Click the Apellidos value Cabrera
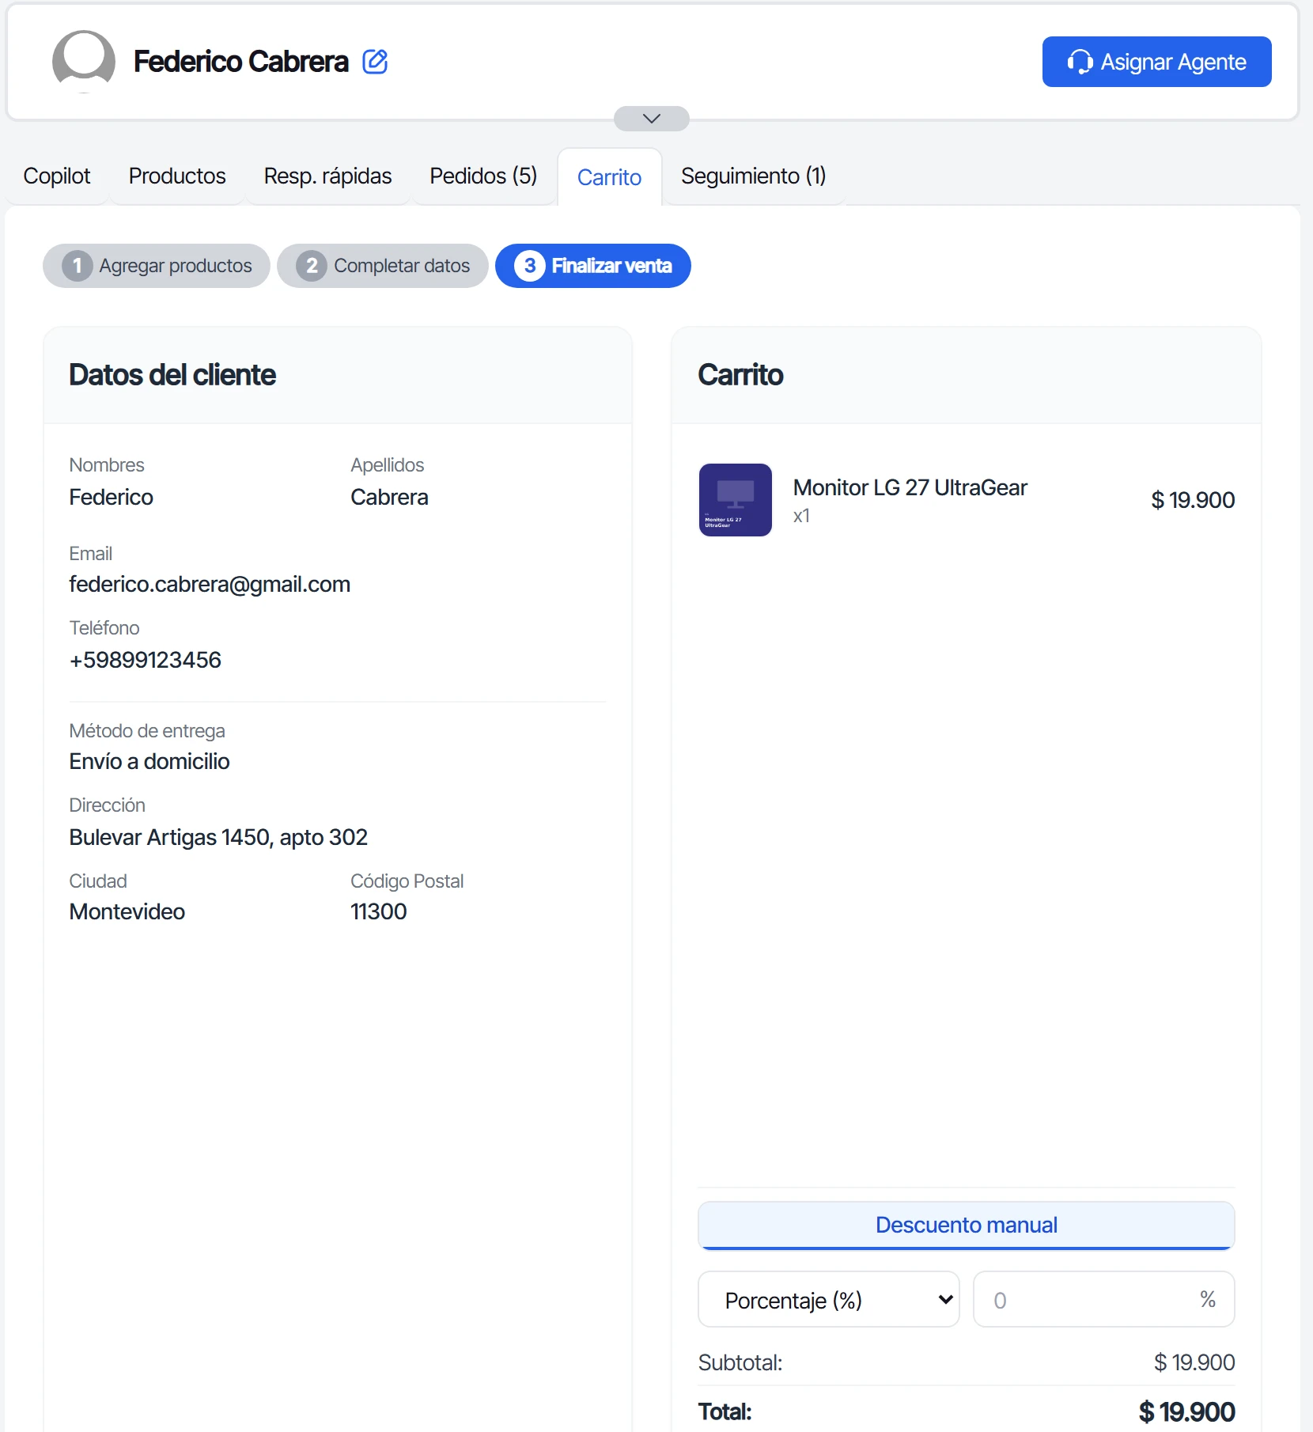 coord(390,497)
